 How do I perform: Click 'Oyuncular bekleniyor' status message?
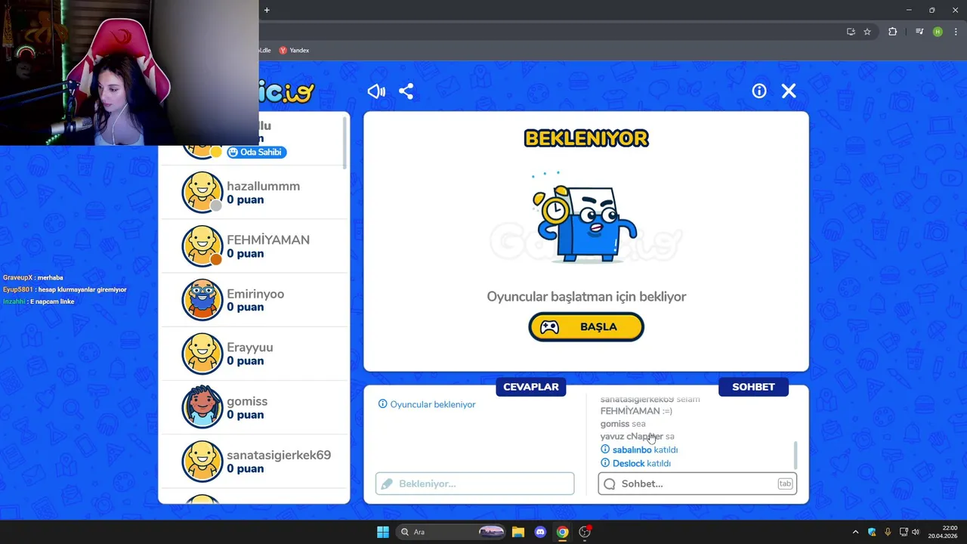[427, 404]
